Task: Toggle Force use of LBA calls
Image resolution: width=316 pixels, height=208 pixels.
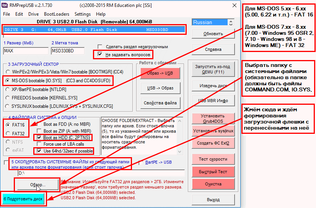Action: pos(39,144)
